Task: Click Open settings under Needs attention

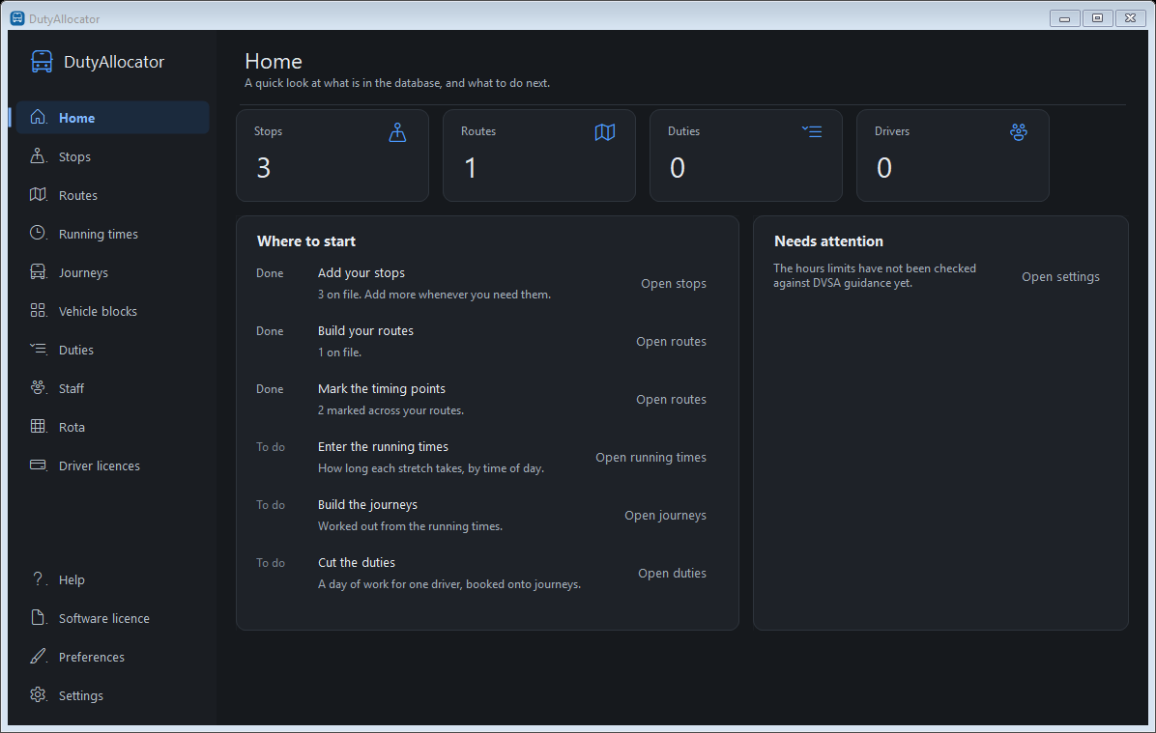Action: (1060, 277)
